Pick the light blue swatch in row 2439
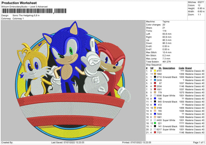 click(155, 80)
